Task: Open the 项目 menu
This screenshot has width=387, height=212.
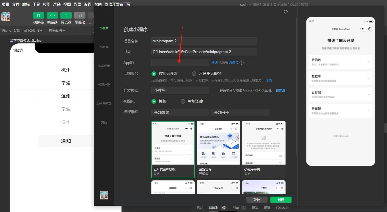Action: point(5,4)
